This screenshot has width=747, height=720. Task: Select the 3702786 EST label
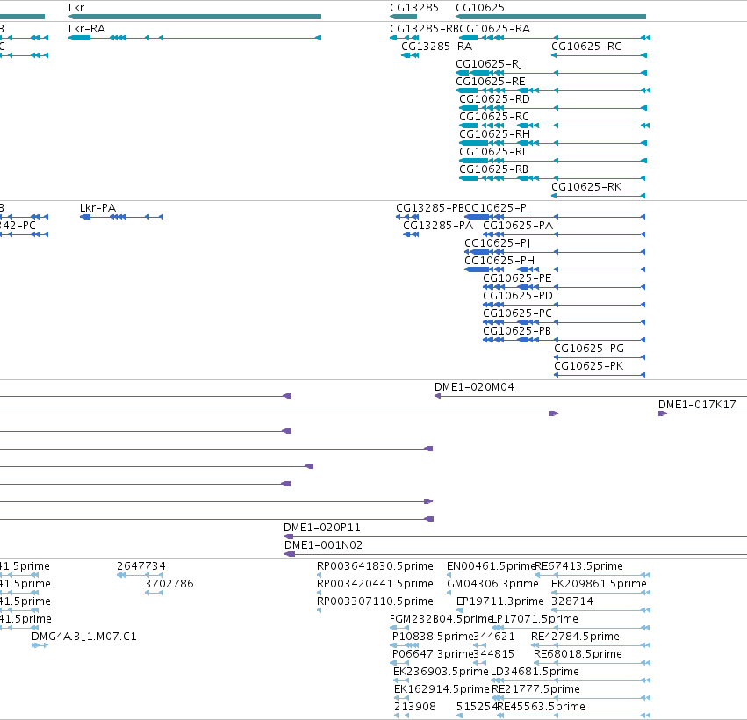click(x=169, y=584)
